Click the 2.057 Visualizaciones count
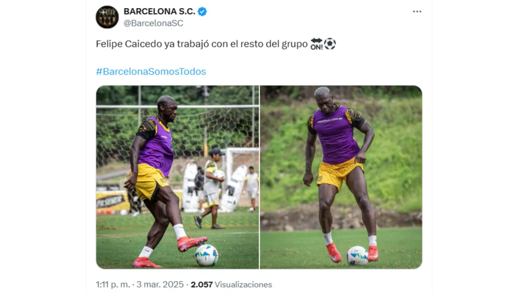 (x=231, y=285)
